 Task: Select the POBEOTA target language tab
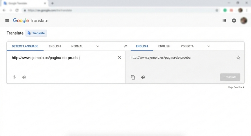(187, 46)
